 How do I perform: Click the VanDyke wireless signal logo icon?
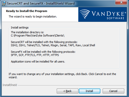tap(85, 14)
